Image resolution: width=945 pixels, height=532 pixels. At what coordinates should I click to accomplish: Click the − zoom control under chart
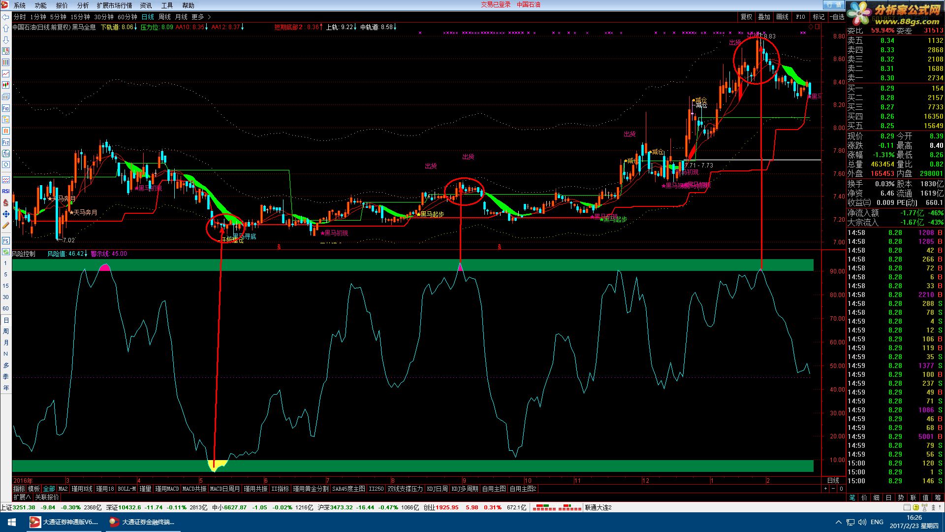(x=833, y=489)
